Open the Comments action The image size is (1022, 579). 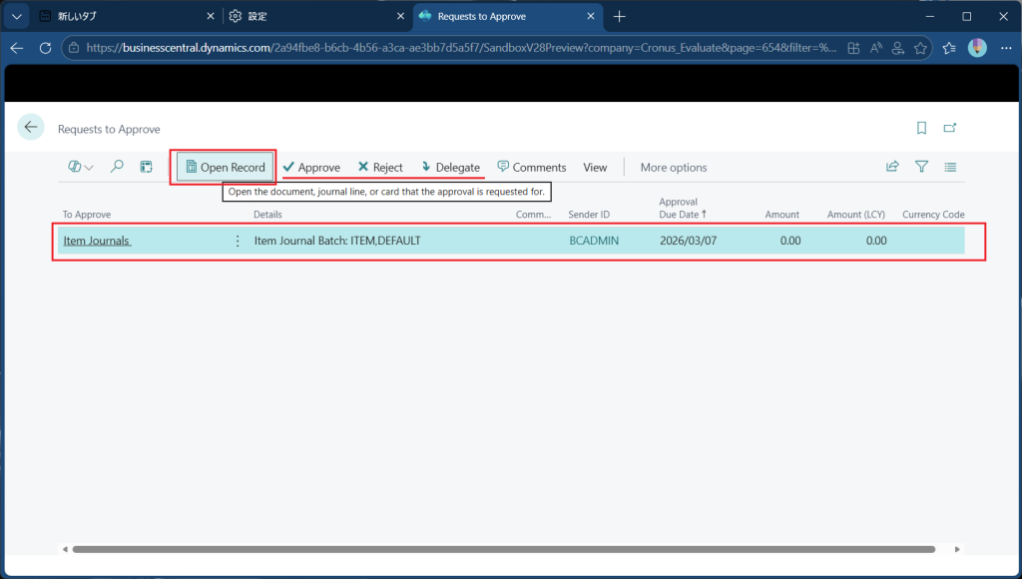click(531, 167)
